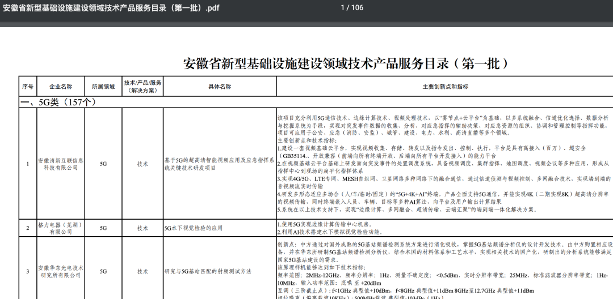Click the PDF file name in the toolbar
613x299 pixels.
tap(111, 8)
